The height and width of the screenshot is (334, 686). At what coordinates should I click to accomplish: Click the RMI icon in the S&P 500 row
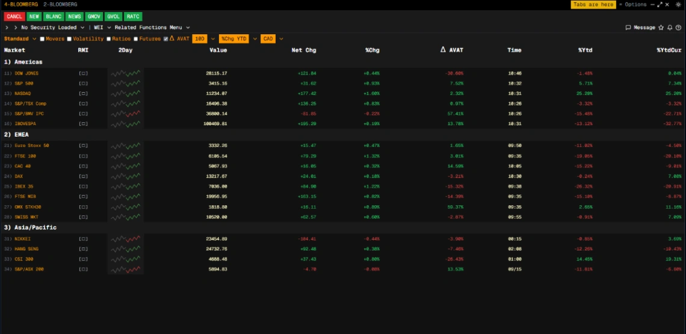83,83
